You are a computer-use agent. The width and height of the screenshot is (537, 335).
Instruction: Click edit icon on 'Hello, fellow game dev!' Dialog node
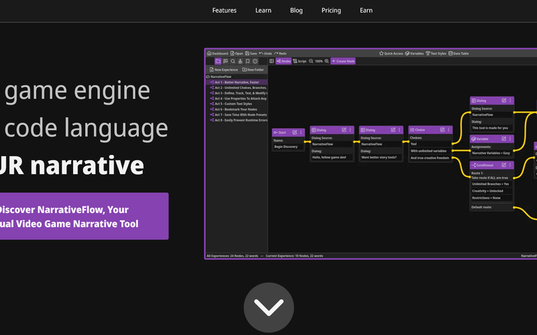pos(344,130)
